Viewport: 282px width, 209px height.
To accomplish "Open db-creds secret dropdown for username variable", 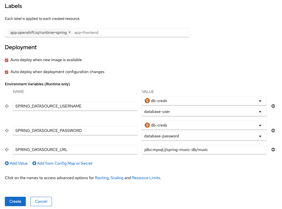I will pyautogui.click(x=204, y=101).
